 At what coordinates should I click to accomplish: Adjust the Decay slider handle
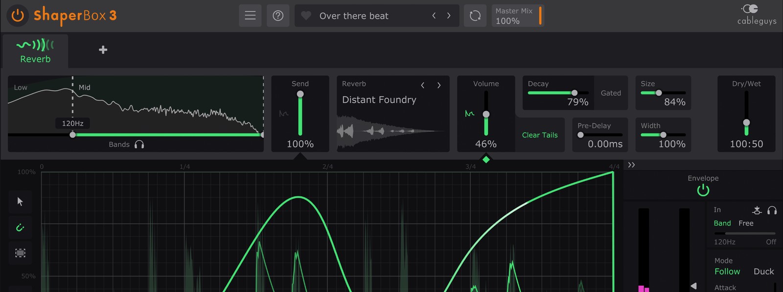tap(575, 92)
